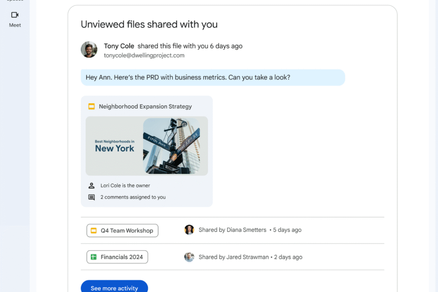Click Tony Cole's profile avatar
The image size is (438, 292).
pos(89,50)
